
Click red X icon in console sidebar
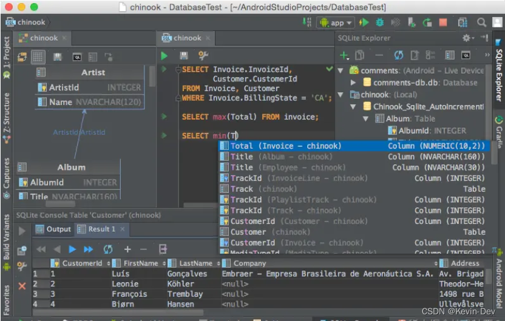coord(22,286)
